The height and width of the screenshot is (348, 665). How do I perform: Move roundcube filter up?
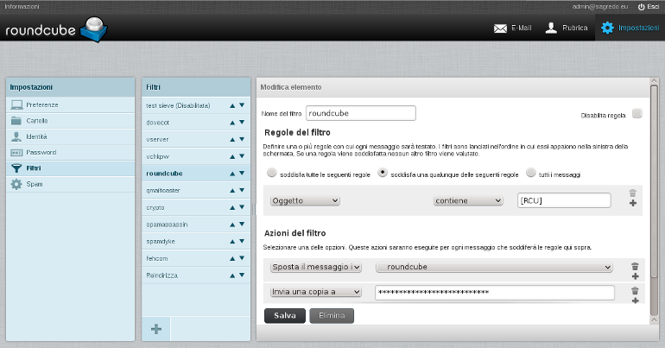[232, 174]
